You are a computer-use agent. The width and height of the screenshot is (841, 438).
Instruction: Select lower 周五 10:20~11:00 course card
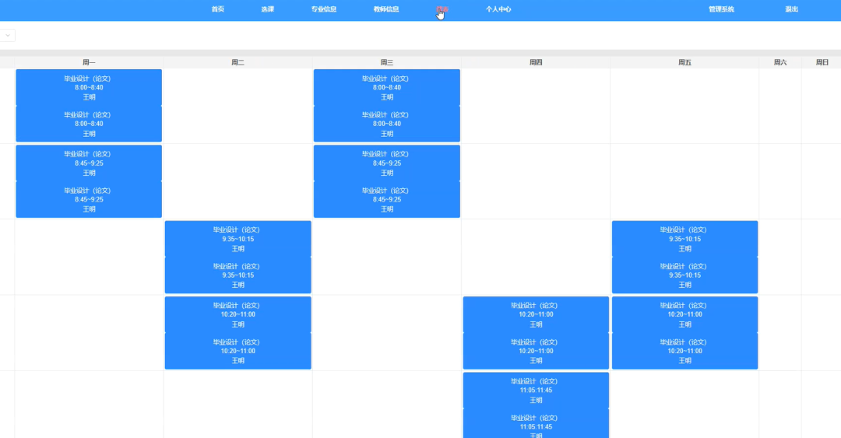pyautogui.click(x=685, y=351)
